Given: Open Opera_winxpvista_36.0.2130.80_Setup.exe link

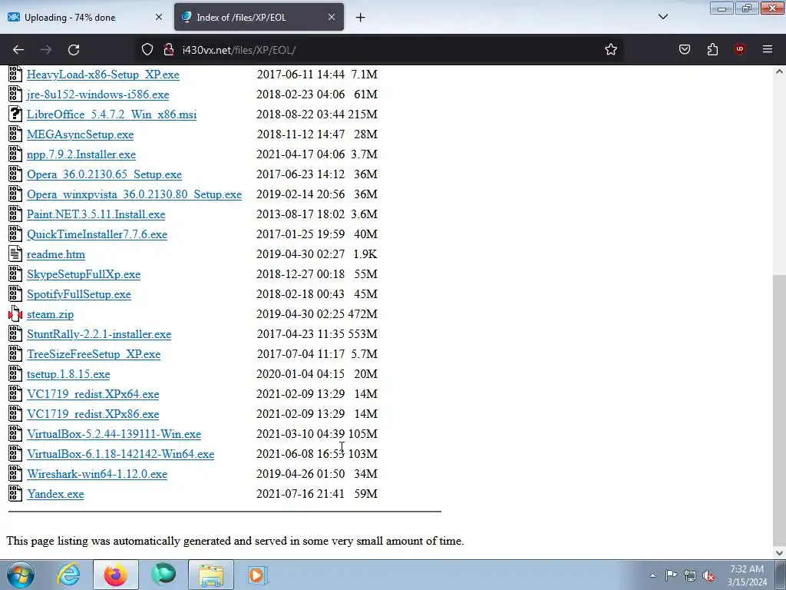Looking at the screenshot, I should click(x=134, y=194).
